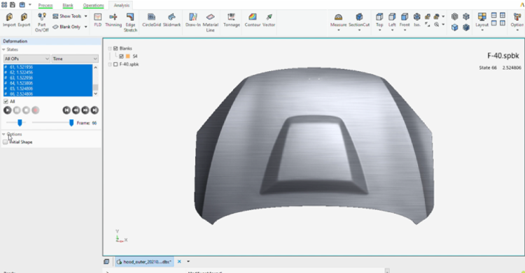This screenshot has height=273, width=525.
Task: Click the fit-to-window arrows icon
Action: pyautogui.click(x=428, y=24)
